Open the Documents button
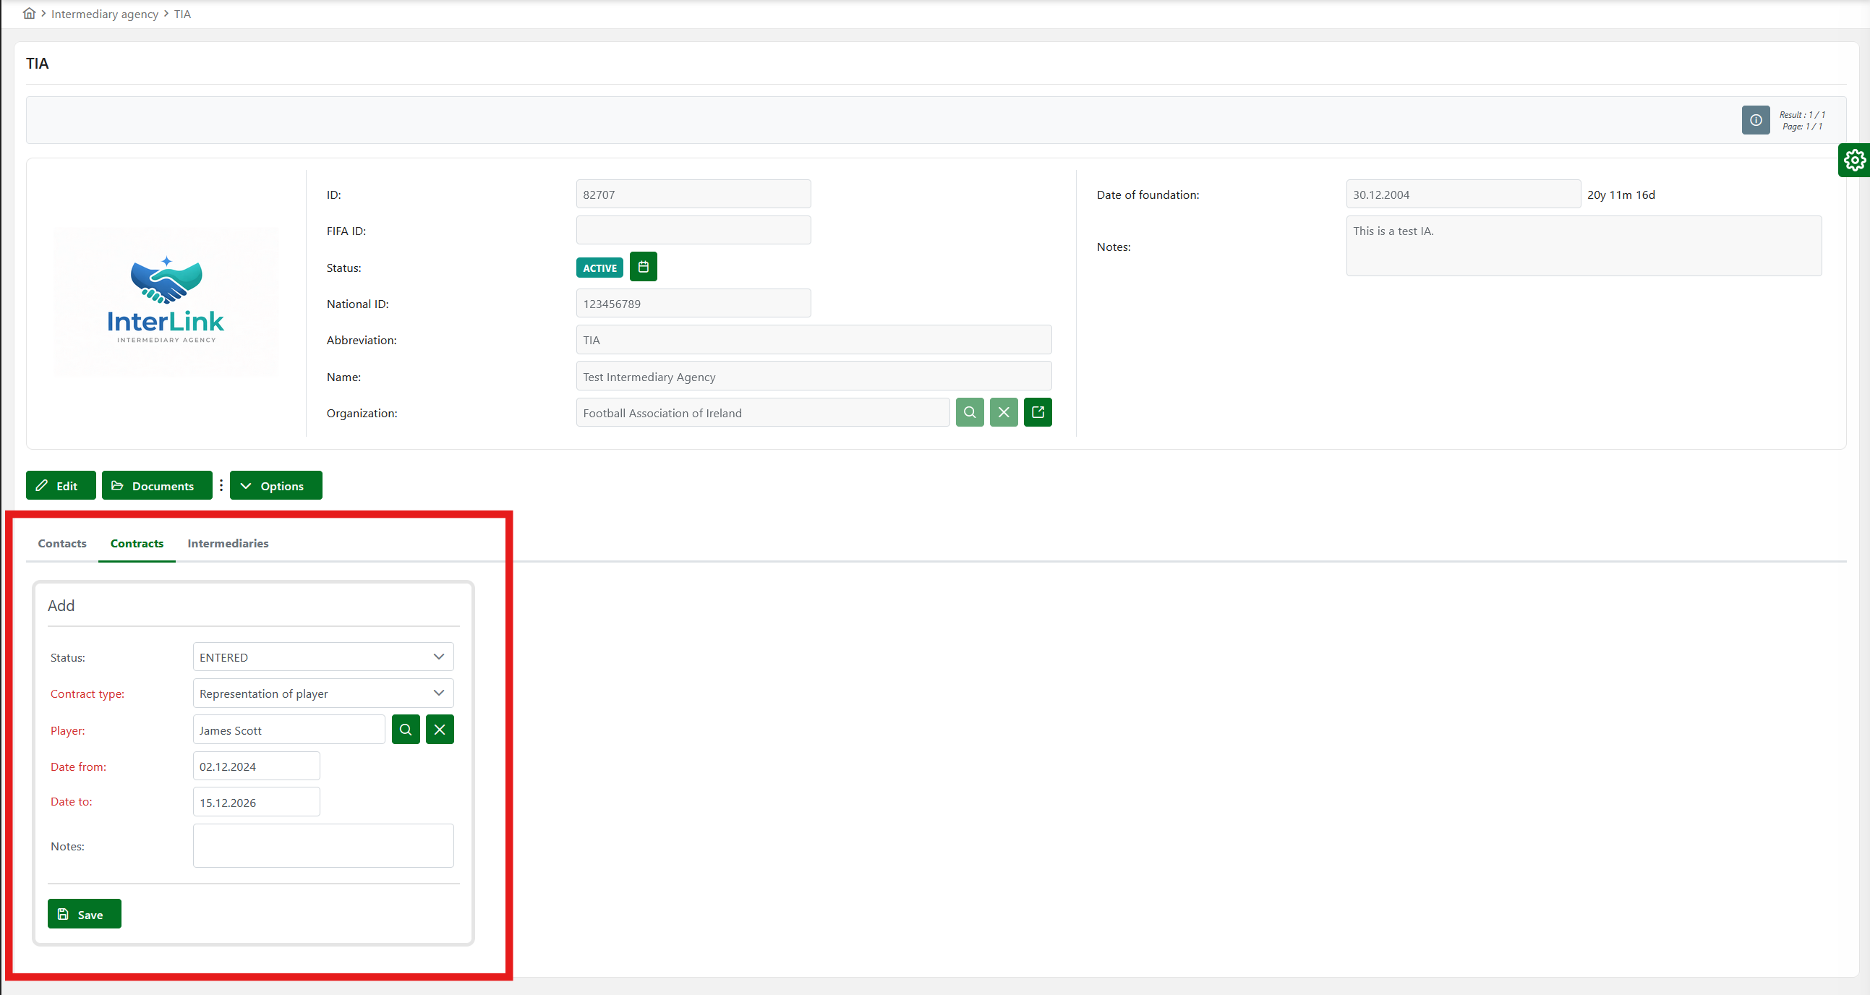 (x=157, y=485)
